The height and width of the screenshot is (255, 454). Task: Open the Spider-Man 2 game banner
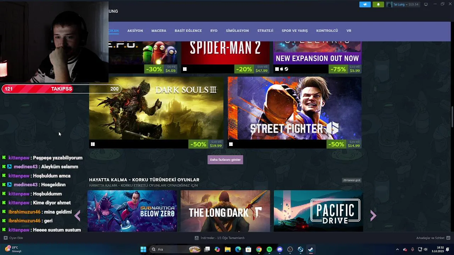pos(225,53)
